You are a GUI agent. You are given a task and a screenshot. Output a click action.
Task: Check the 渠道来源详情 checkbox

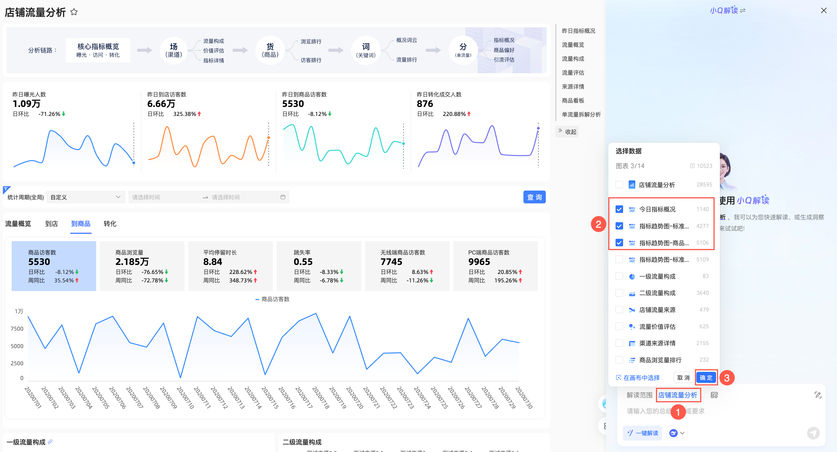(x=619, y=343)
